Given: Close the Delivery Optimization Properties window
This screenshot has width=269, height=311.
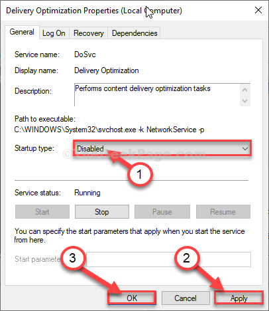Looking at the screenshot, I should 258,10.
